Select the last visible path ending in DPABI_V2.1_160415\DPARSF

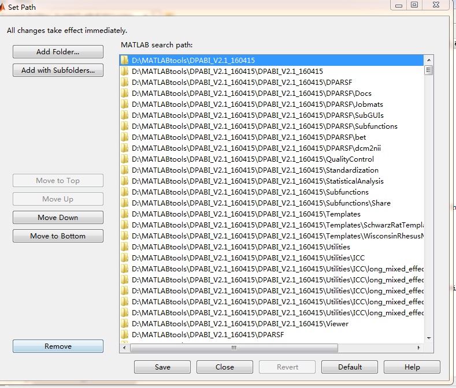272,335
